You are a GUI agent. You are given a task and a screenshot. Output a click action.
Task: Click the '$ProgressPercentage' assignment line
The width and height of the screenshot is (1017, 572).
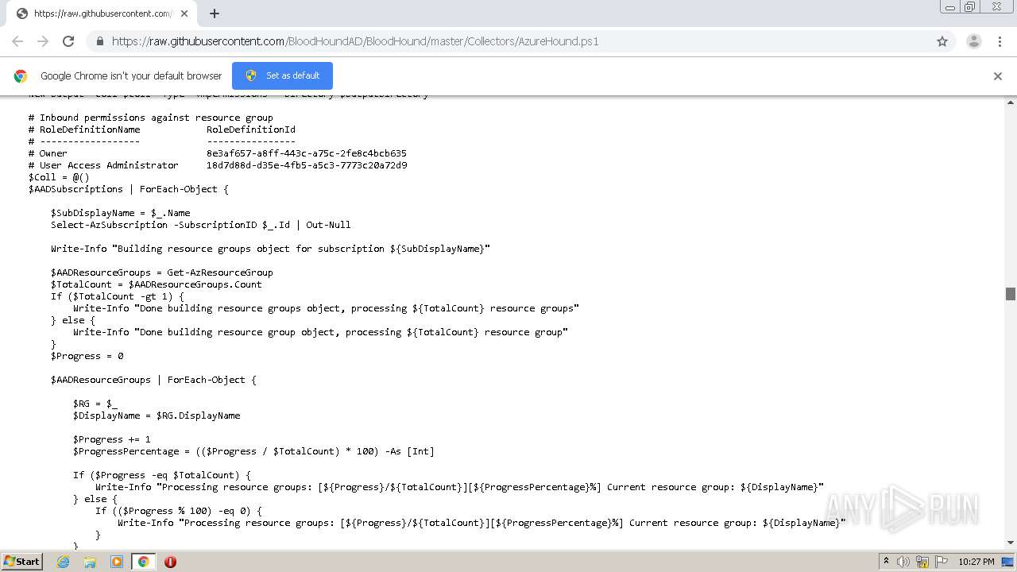point(254,451)
